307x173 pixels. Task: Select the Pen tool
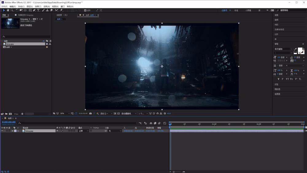(x=34, y=10)
